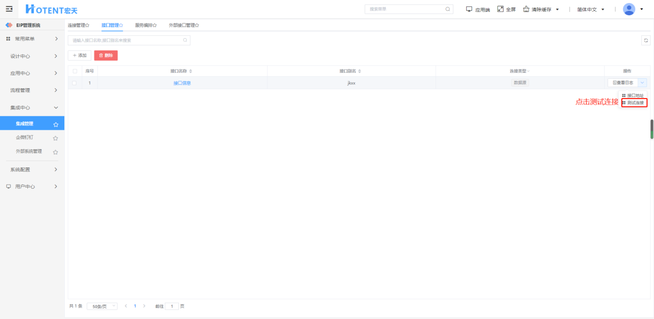Click page number 1 in pagination
This screenshot has height=319, width=654.
(135, 306)
